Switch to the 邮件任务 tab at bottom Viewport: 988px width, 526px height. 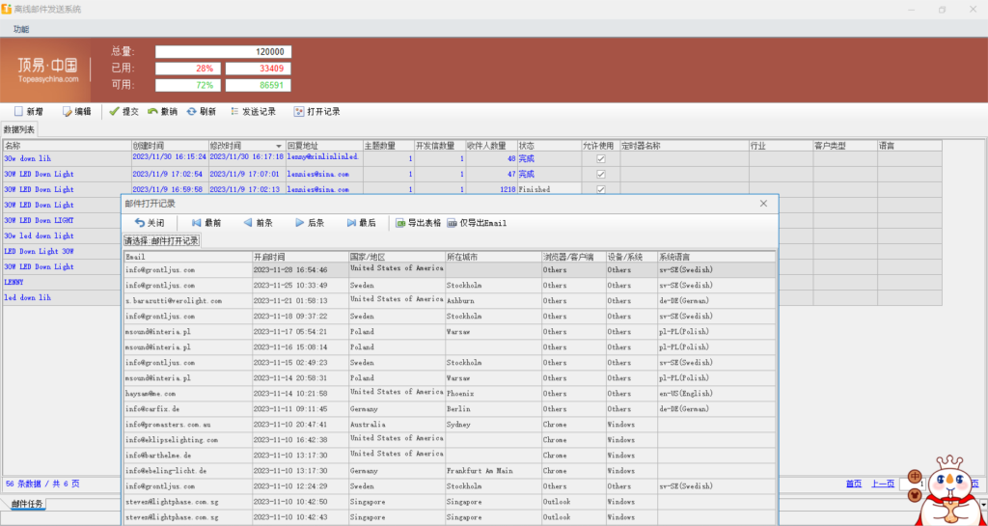pyautogui.click(x=27, y=505)
